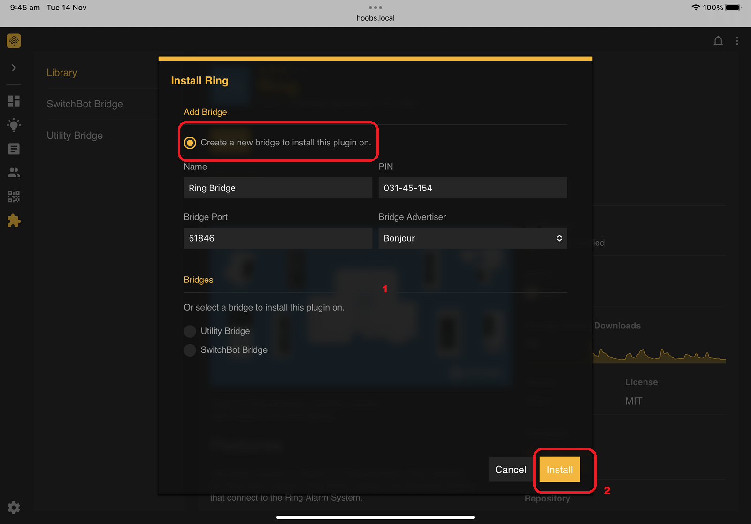Image resolution: width=751 pixels, height=524 pixels.
Task: Select SwitchBot Bridge in the left panel
Action: (84, 104)
